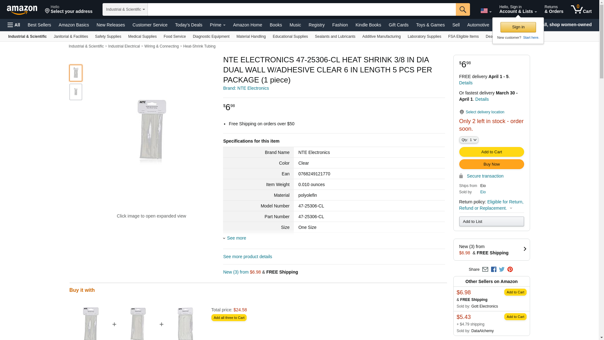Share via Facebook icon
Image resolution: width=604 pixels, height=340 pixels.
click(494, 269)
